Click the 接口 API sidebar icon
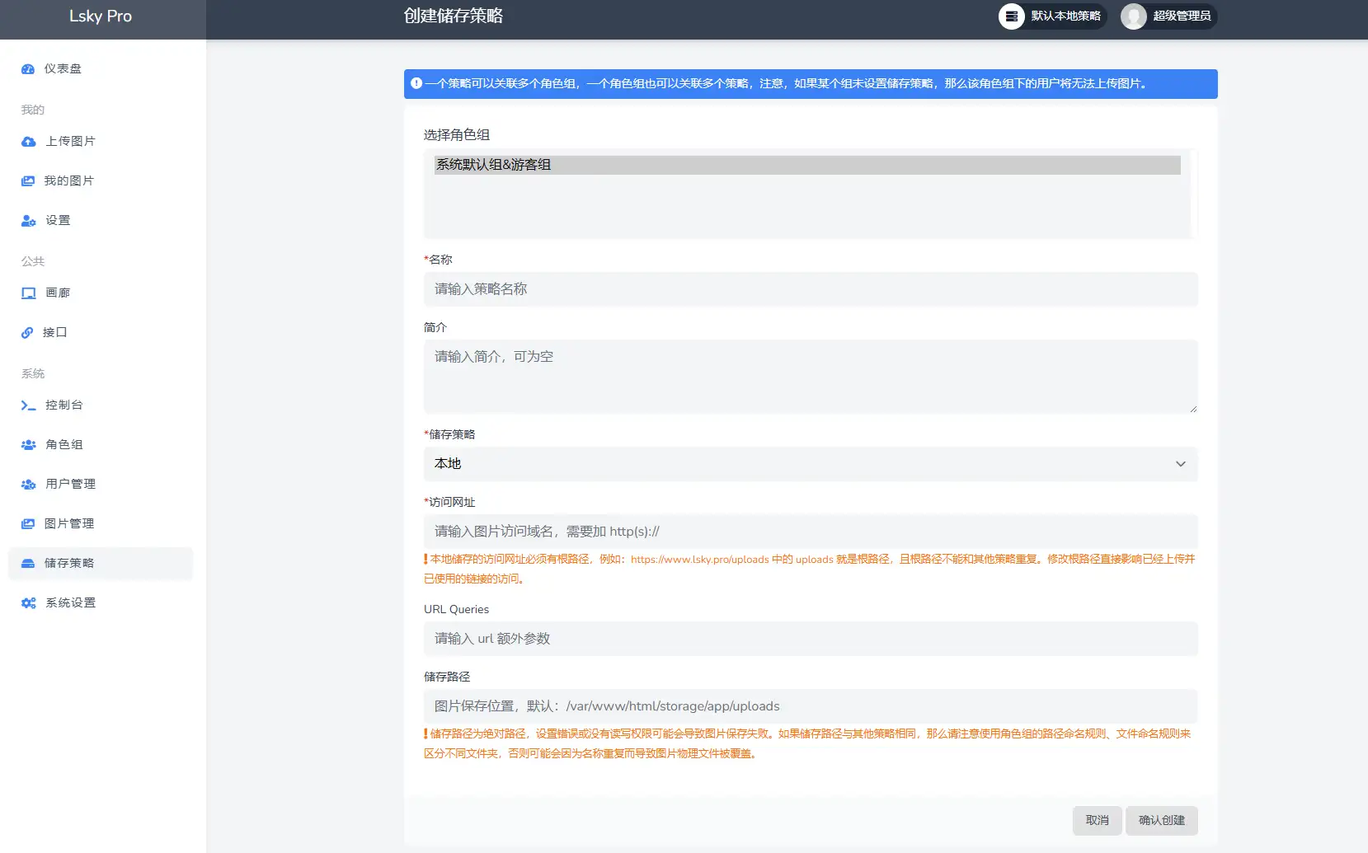1368x853 pixels. coord(28,332)
